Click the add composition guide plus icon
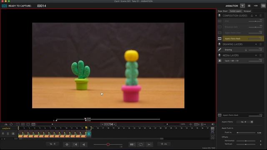Image resolution: width=267 pixels, height=150 pixels. coord(256,15)
